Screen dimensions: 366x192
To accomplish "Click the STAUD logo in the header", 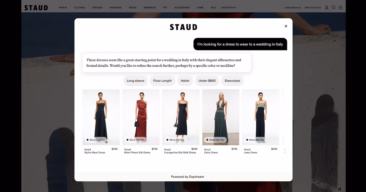I will coord(36,8).
